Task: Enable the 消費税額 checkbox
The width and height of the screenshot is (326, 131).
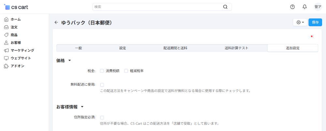Action: 102,71
